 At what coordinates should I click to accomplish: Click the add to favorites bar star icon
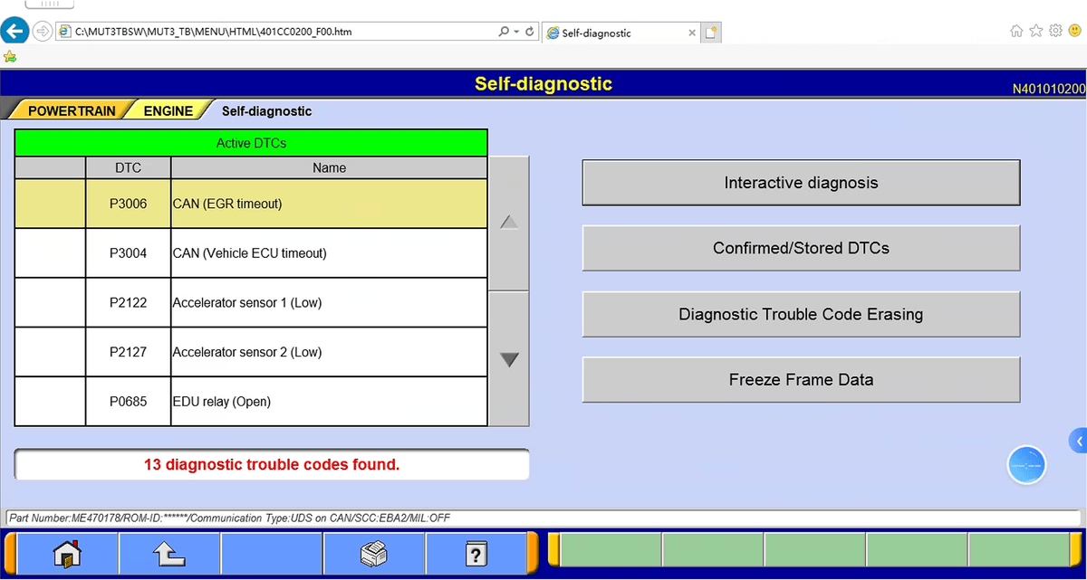click(10, 56)
